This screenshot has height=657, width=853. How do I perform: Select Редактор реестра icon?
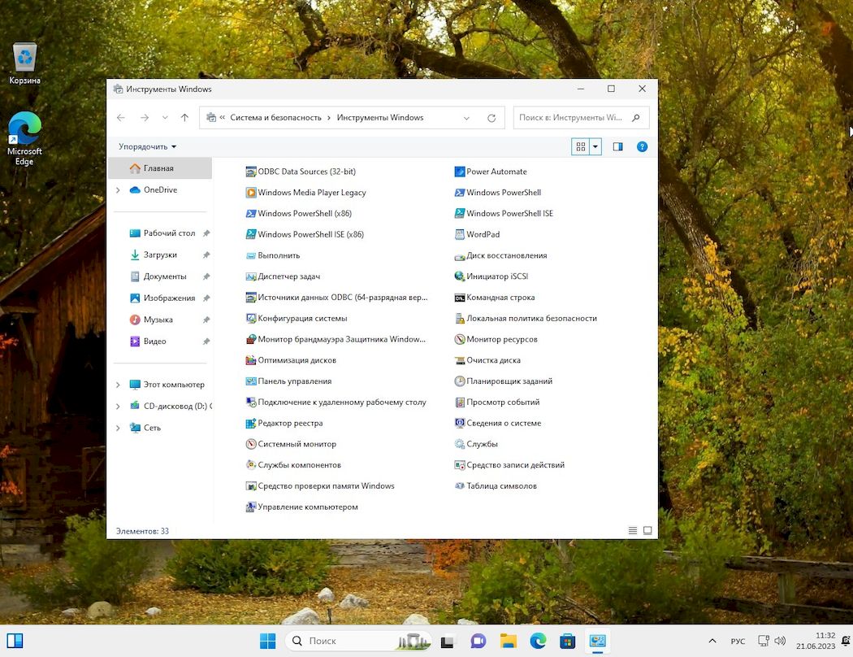tap(251, 423)
